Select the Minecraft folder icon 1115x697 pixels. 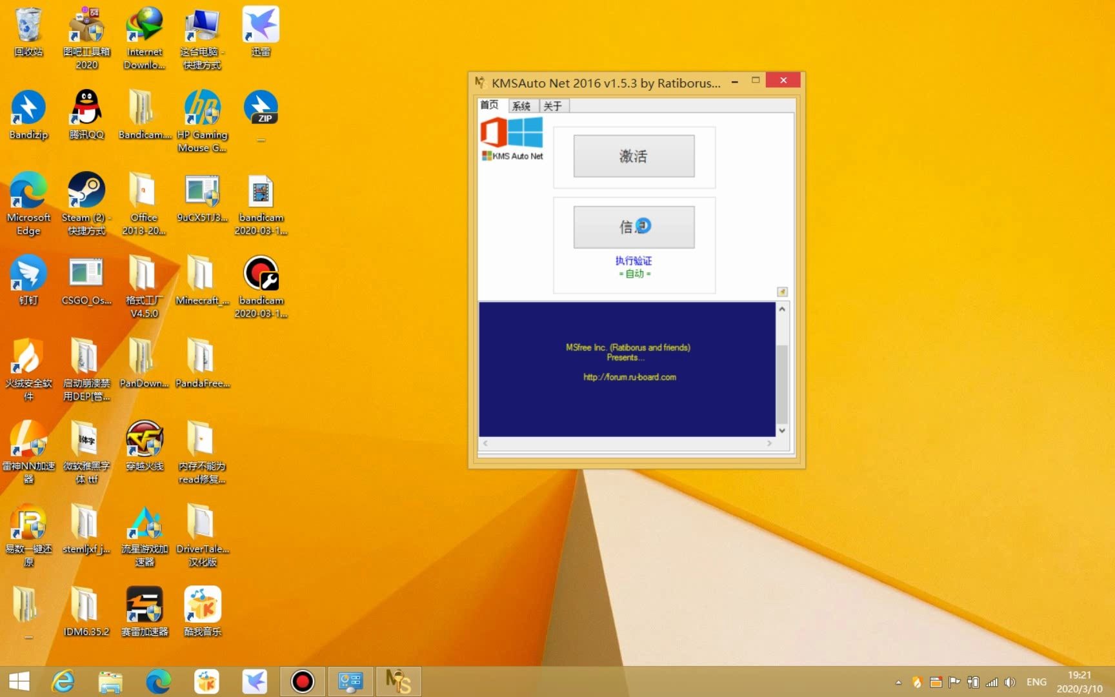[202, 281]
